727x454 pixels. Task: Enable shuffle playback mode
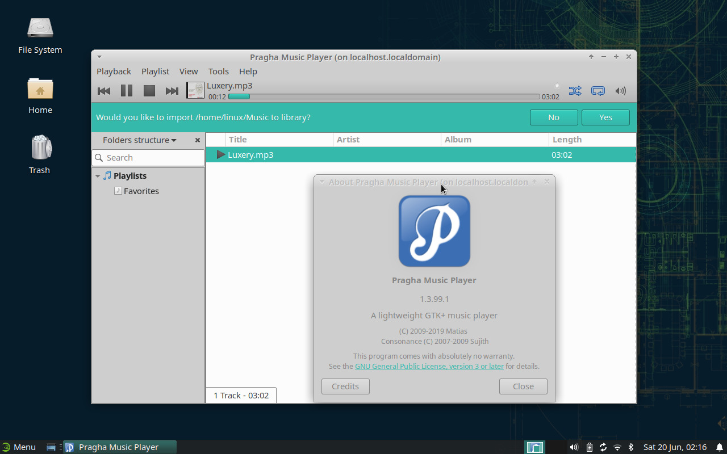tap(575, 91)
